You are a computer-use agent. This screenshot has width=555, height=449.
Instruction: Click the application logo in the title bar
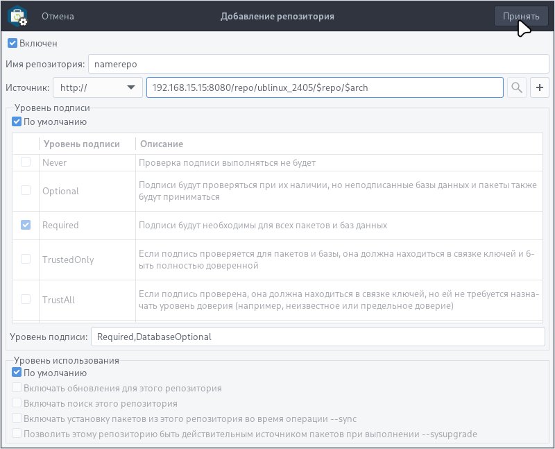click(x=18, y=15)
